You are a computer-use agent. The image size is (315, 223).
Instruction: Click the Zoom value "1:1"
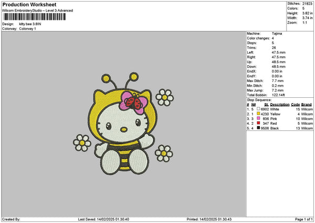[304, 23]
